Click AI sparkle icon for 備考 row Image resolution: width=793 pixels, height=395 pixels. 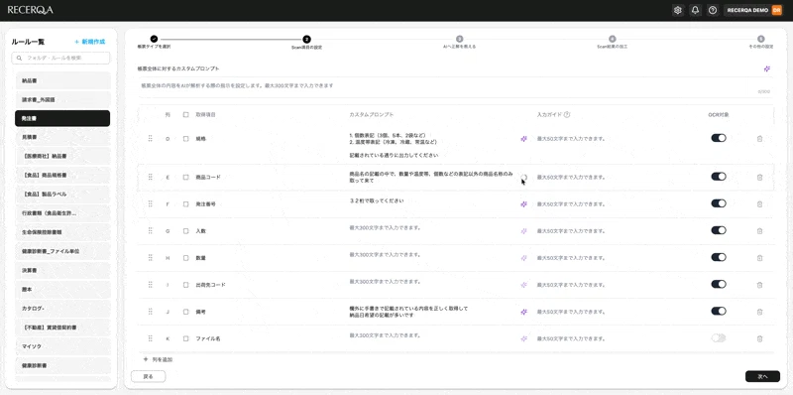(524, 312)
